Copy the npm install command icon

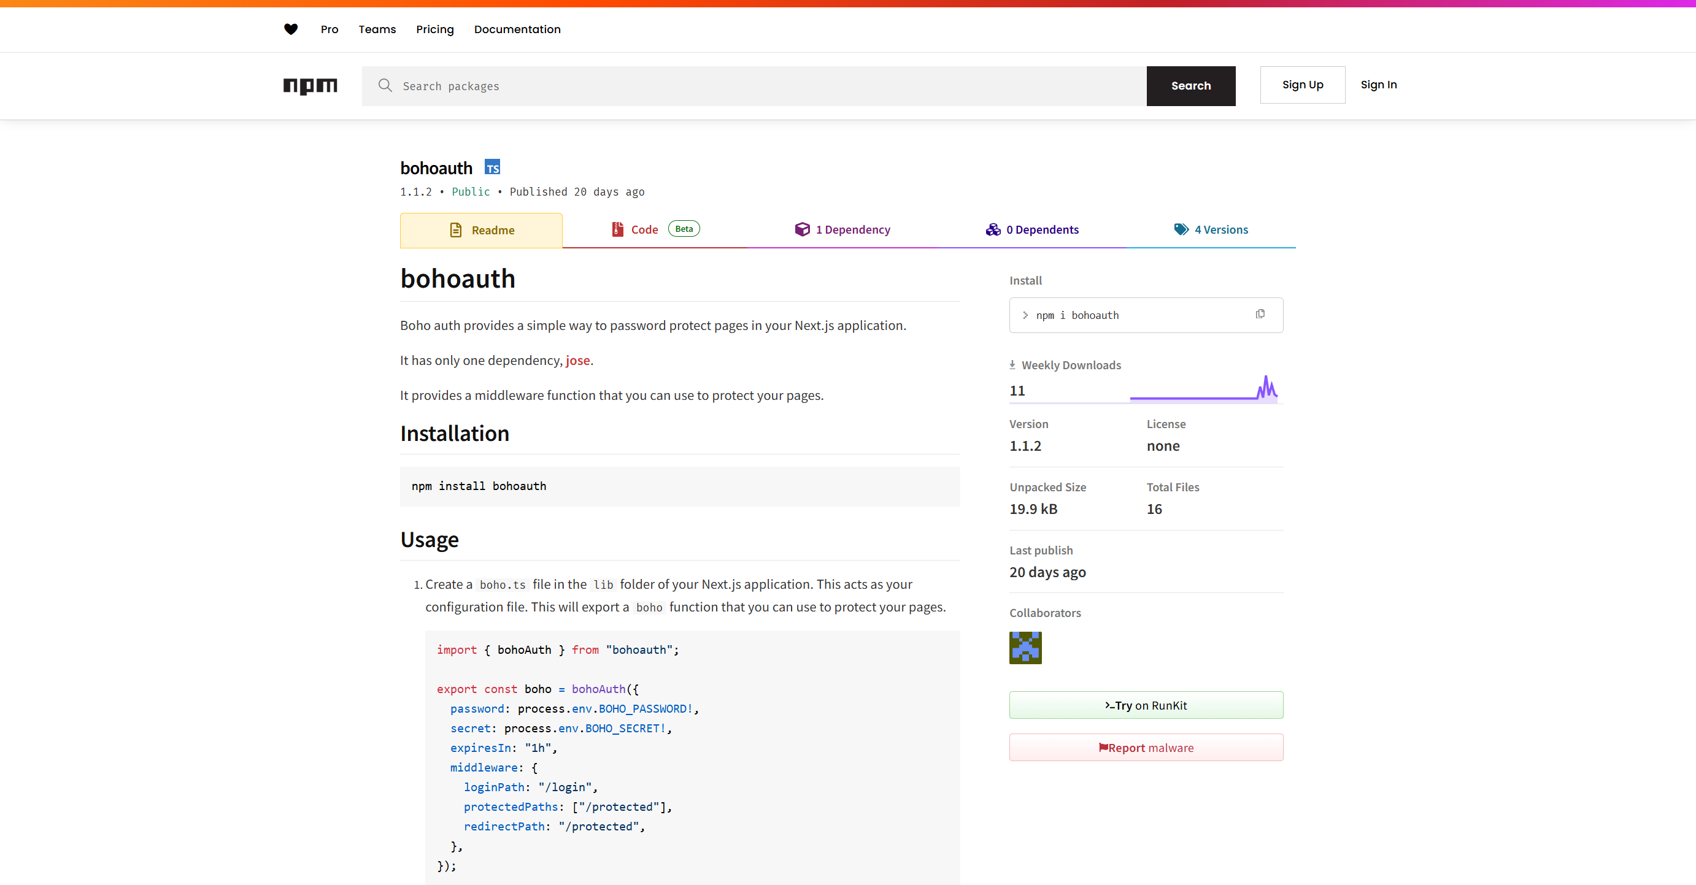(1260, 314)
